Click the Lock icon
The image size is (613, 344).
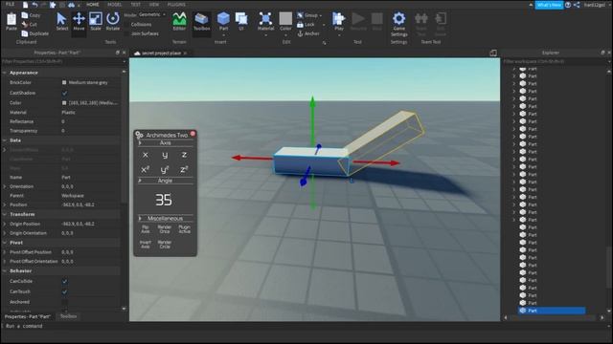coord(300,24)
